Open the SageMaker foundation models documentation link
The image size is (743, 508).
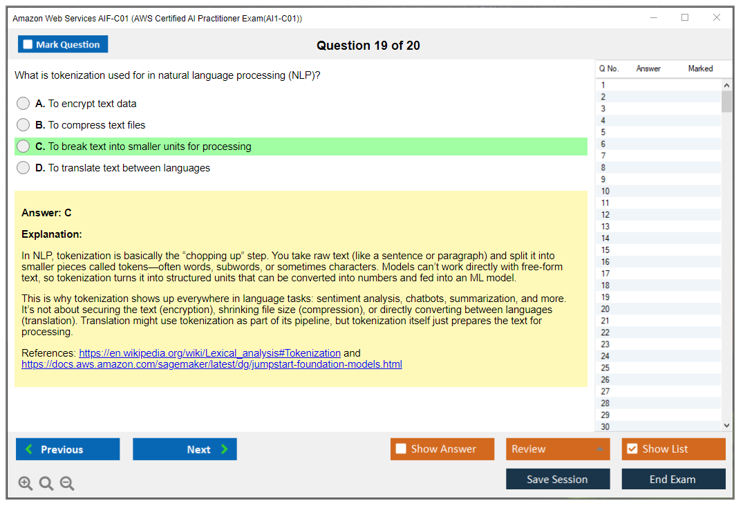tap(212, 364)
